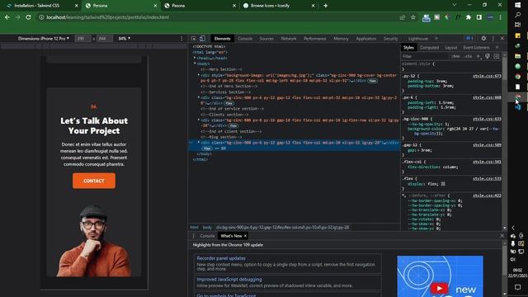Open Recorder panel updates link

coord(221,258)
